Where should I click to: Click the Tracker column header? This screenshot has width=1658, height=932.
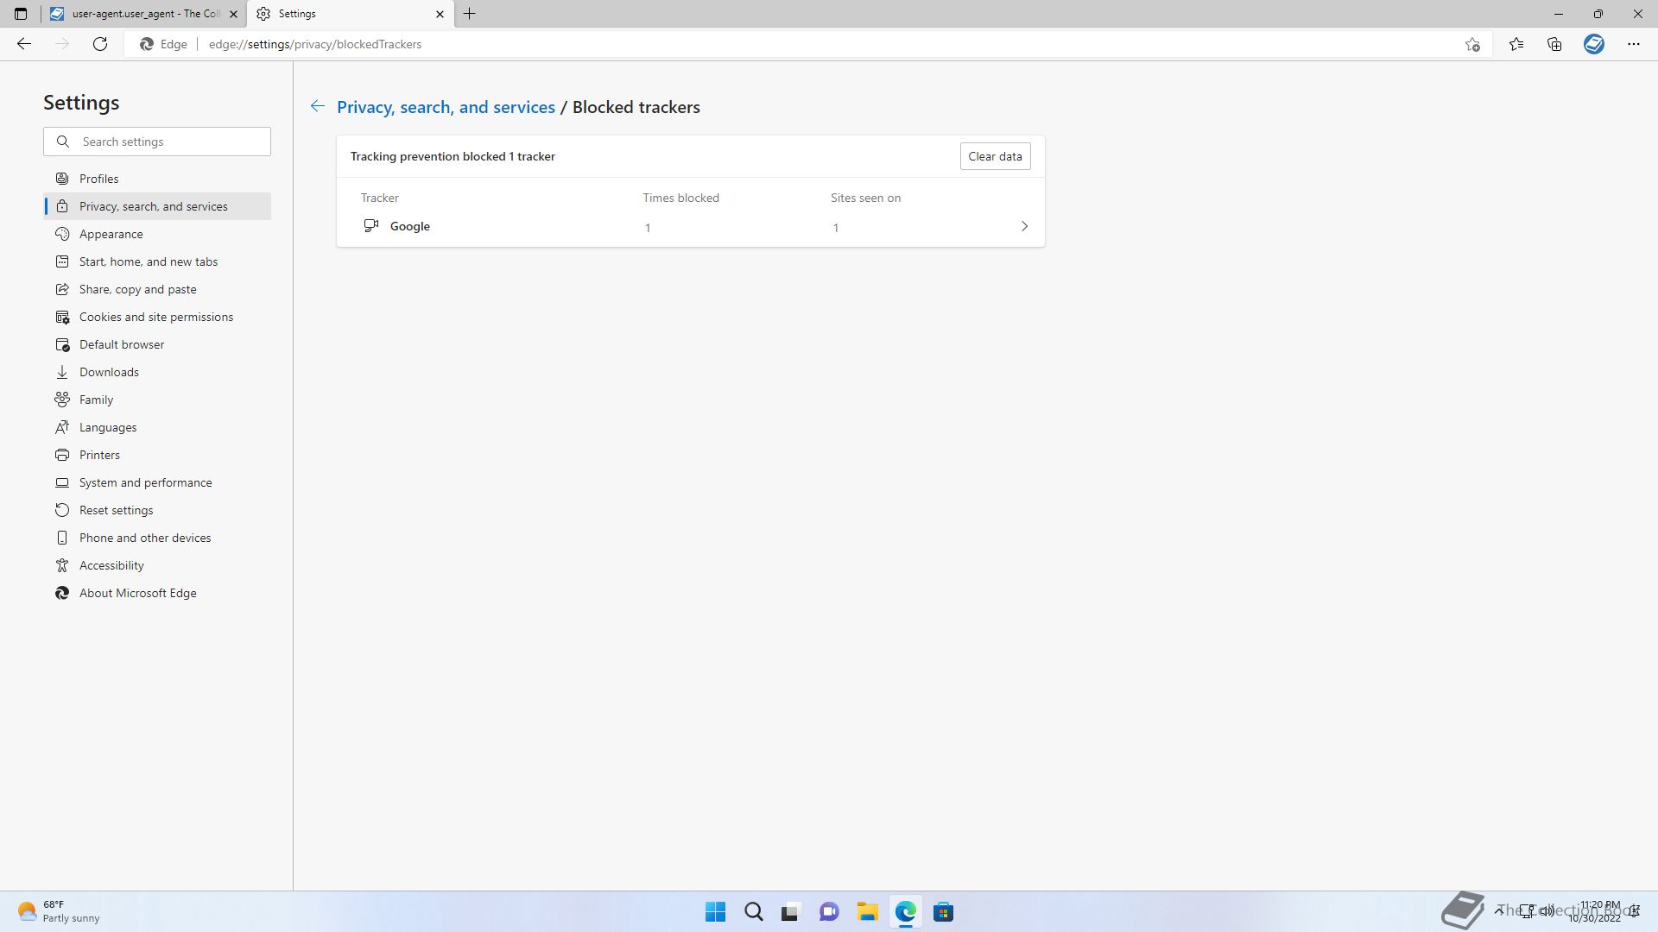(380, 198)
